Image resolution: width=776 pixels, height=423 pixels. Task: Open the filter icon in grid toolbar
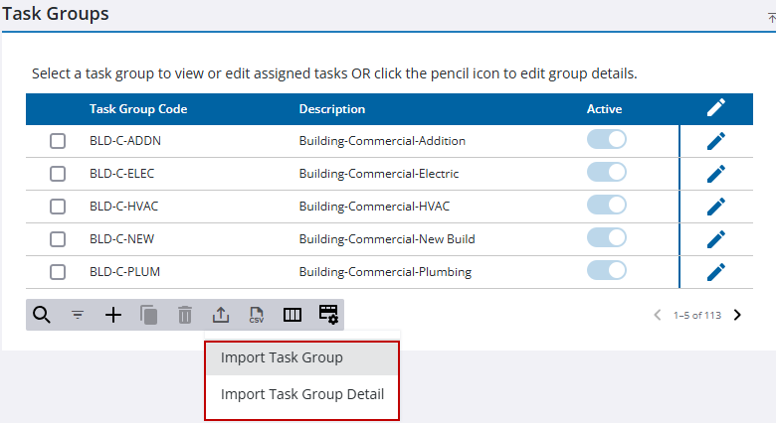coord(78,315)
